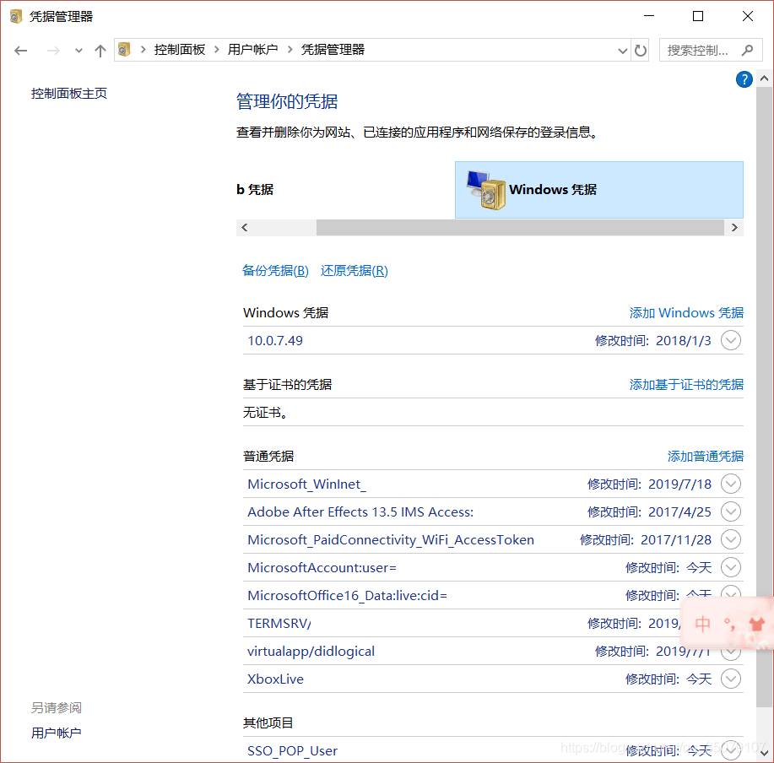Click the refresh button in address bar
The width and height of the screenshot is (774, 763).
tap(641, 51)
